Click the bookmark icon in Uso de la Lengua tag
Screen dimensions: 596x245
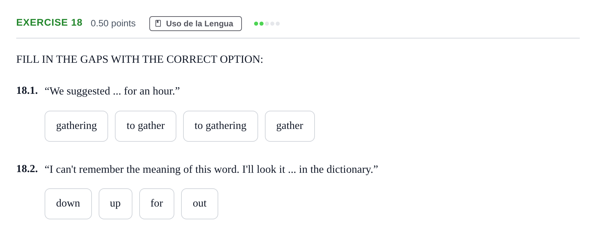click(x=158, y=23)
